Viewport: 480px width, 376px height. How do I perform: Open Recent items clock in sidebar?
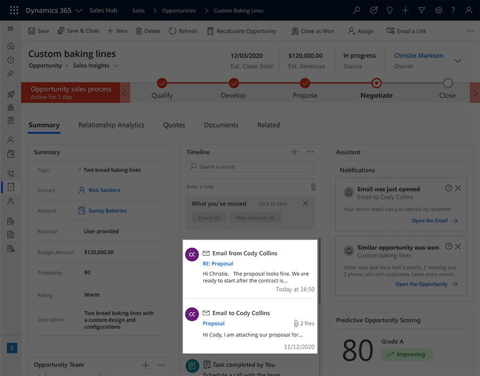pyautogui.click(x=11, y=60)
